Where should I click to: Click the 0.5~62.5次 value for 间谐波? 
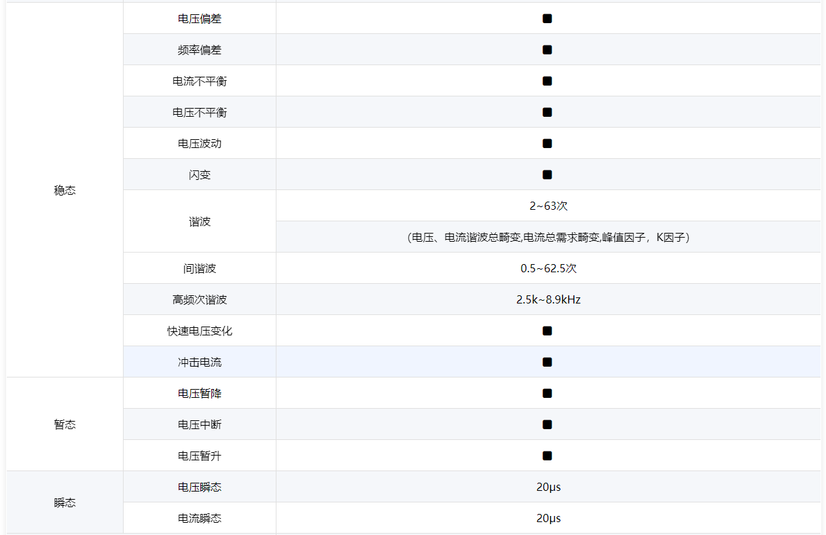point(548,268)
